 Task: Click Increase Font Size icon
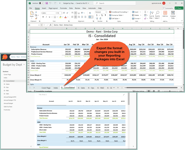point(64,13)
